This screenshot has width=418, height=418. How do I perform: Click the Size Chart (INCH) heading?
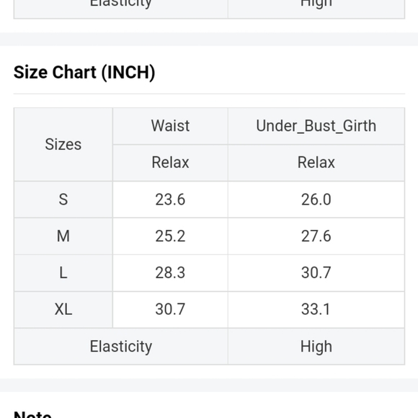[84, 72]
